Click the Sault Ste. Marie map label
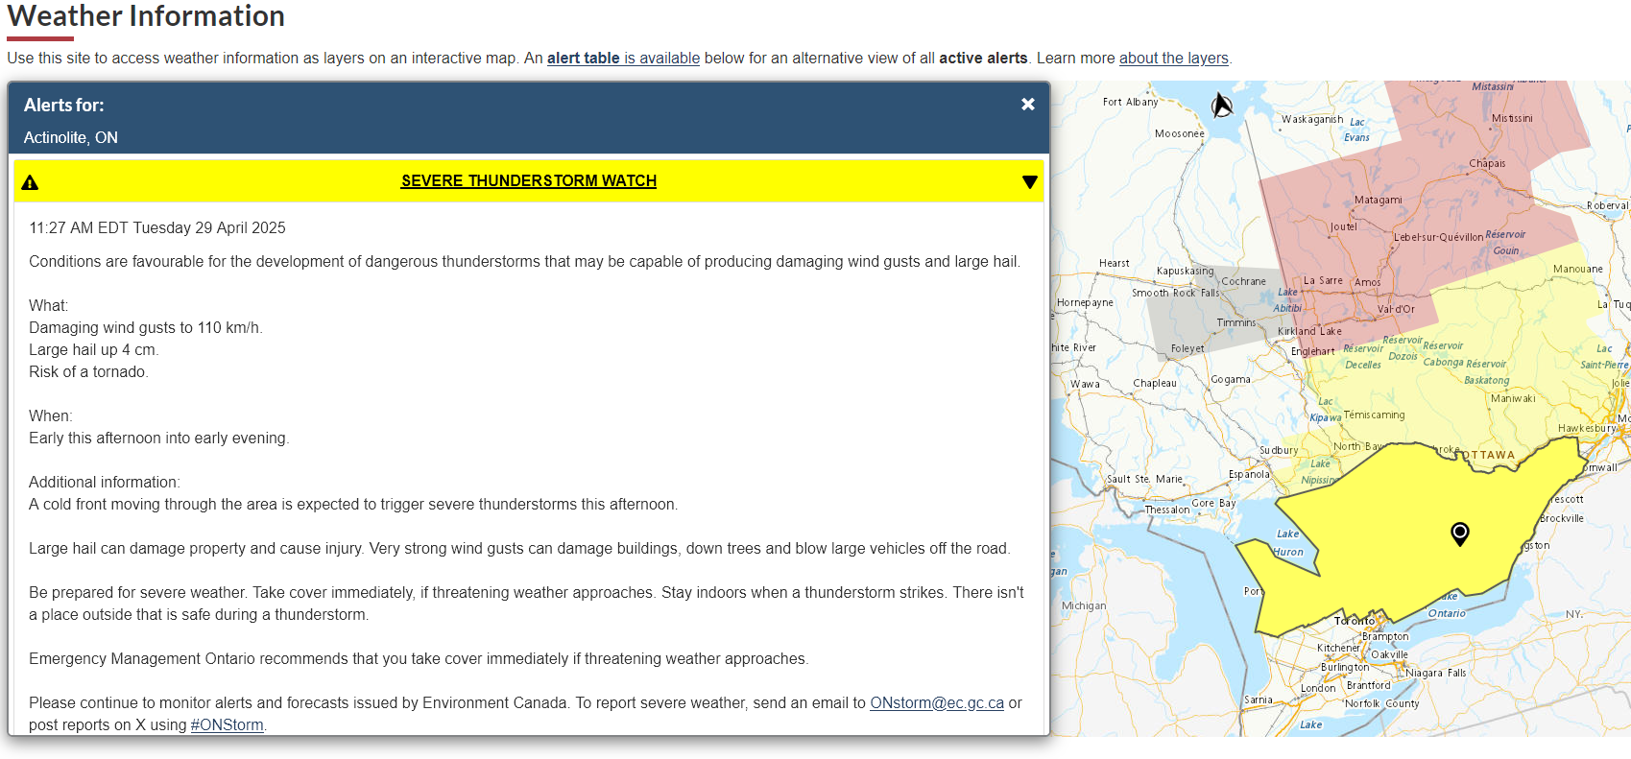This screenshot has width=1631, height=759. 1144,479
